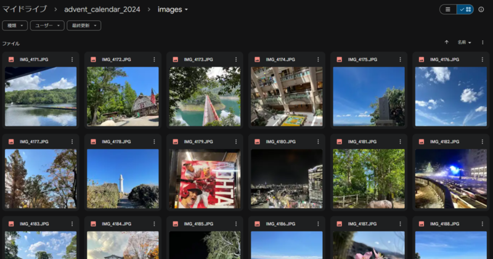This screenshot has width=493, height=259.
Task: Click the file name IMG_4188.JPG
Action: pyautogui.click(x=444, y=224)
